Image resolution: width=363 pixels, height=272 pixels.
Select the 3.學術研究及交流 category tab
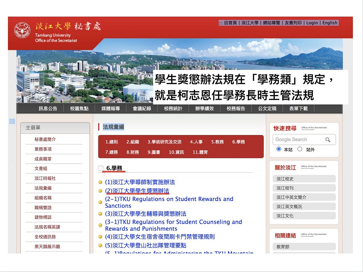(165, 142)
